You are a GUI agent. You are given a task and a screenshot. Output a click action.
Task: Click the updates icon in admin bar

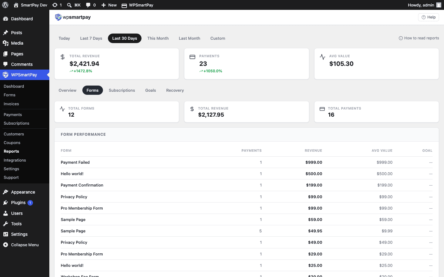[55, 5]
